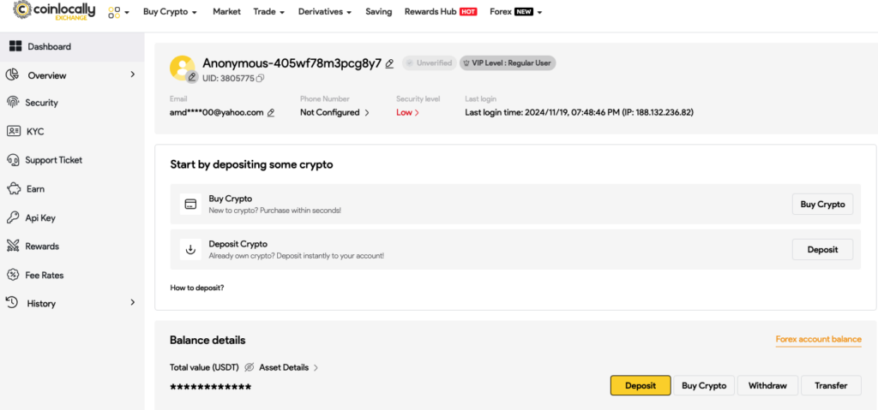Open the Derivatives dropdown menu
878x410 pixels.
325,12
